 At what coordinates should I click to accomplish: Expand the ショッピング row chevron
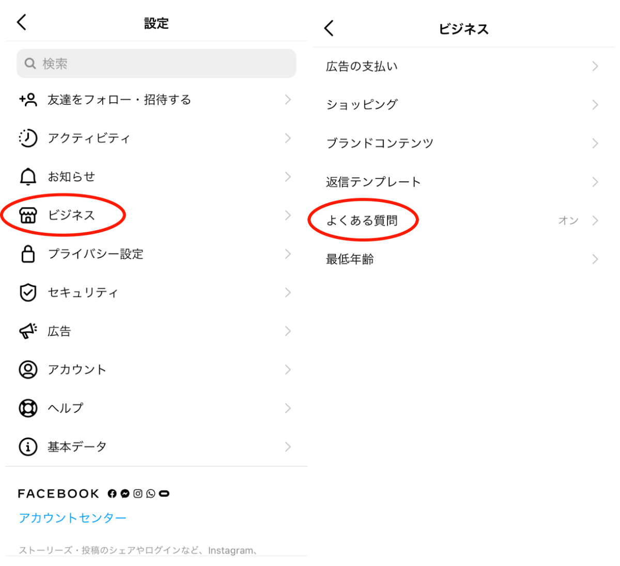point(595,105)
